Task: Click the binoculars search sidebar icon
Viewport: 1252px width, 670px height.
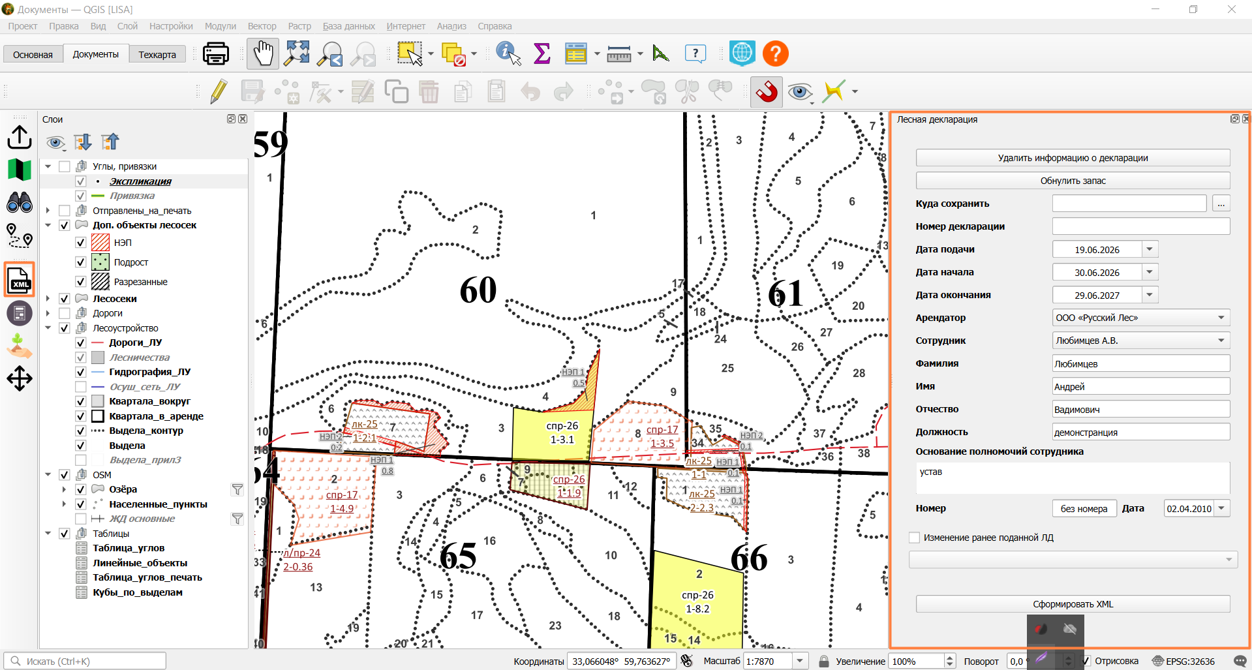Action: pos(20,203)
